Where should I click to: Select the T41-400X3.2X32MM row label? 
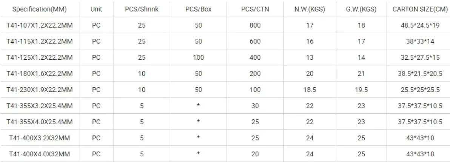coord(40,138)
